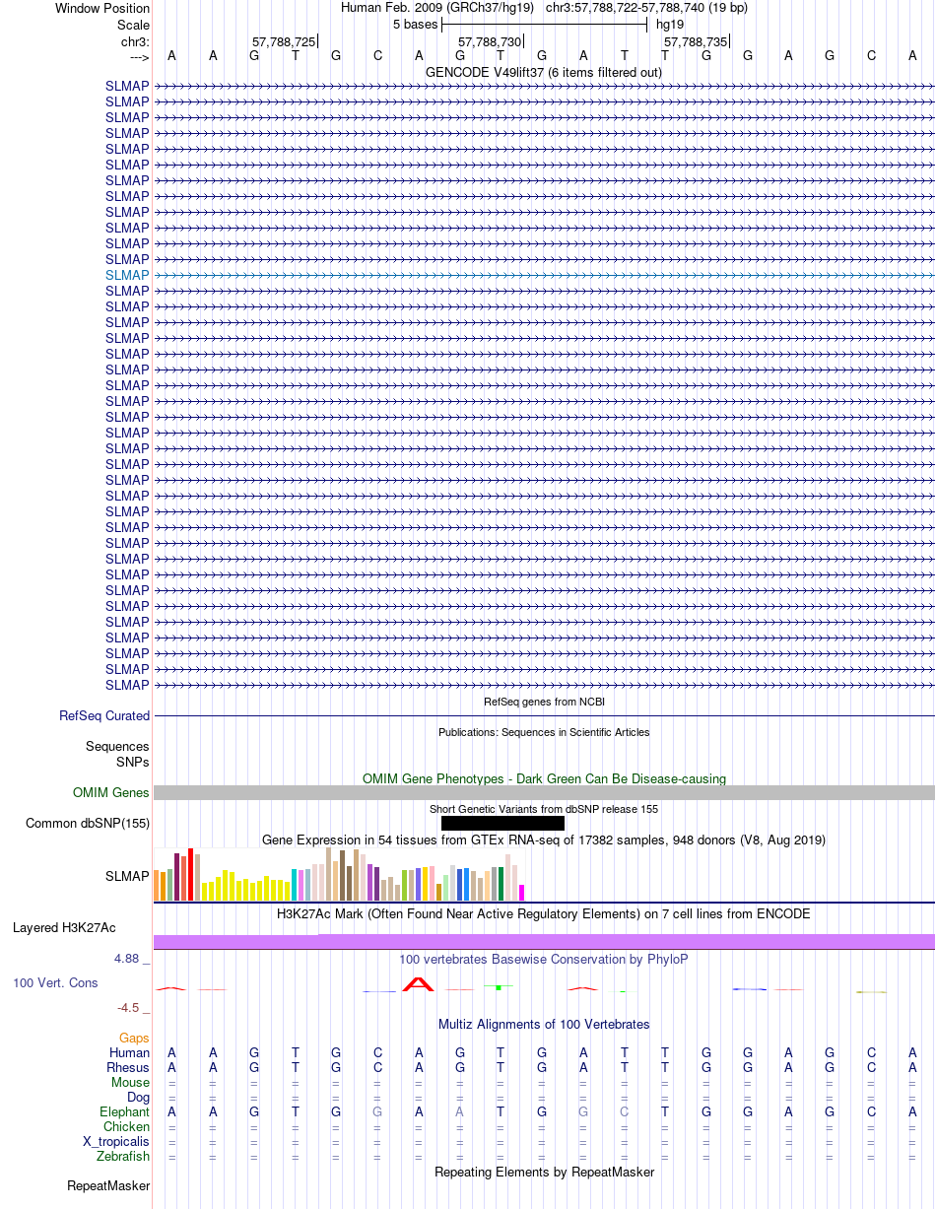The width and height of the screenshot is (936, 1209).
Task: Click the -4.5 PhyloP lower axis value
Action: [x=131, y=1008]
